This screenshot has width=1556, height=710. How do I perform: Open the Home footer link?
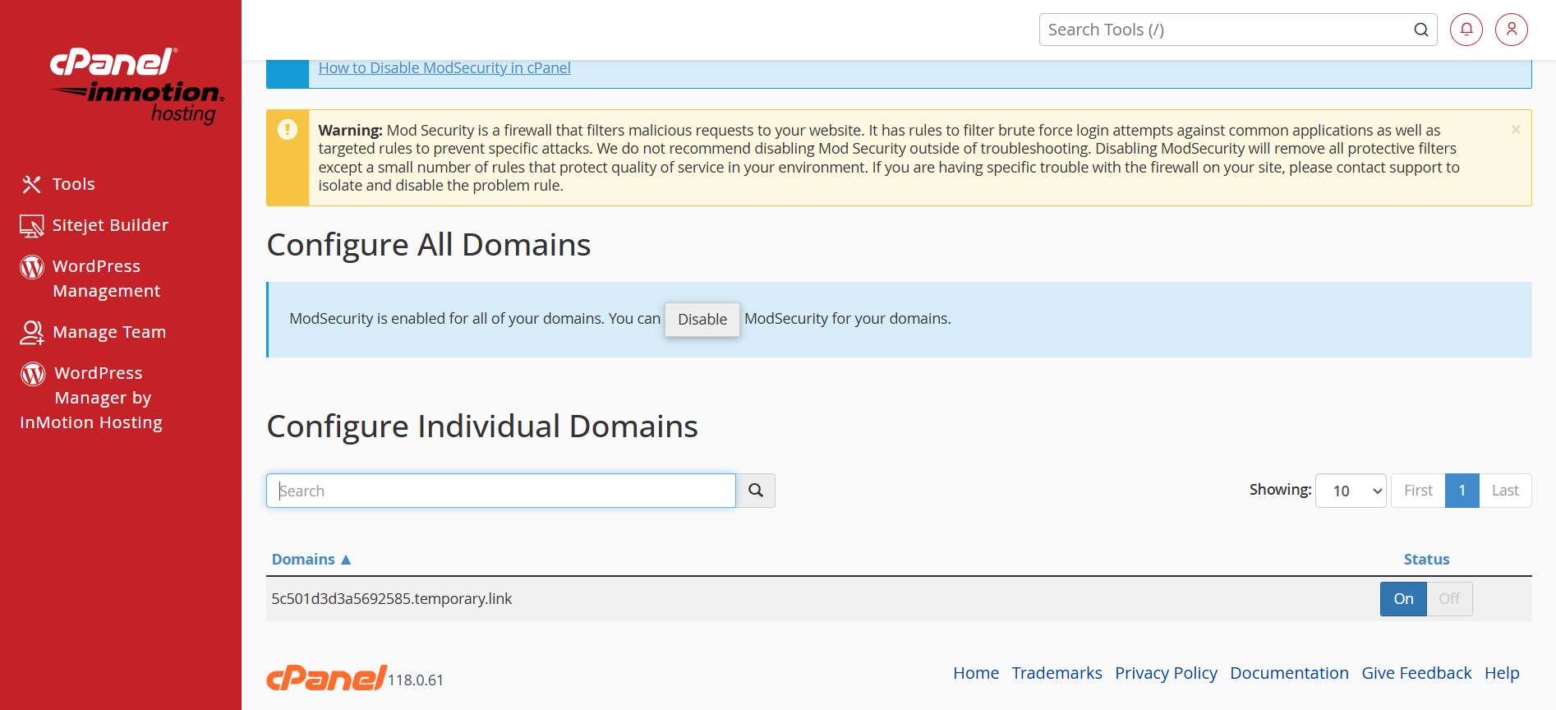tap(976, 673)
